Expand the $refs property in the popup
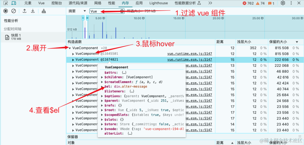 (102, 105)
